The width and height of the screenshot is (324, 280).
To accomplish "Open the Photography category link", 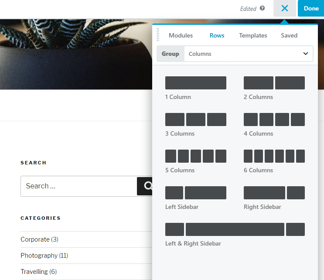I will click(x=39, y=256).
